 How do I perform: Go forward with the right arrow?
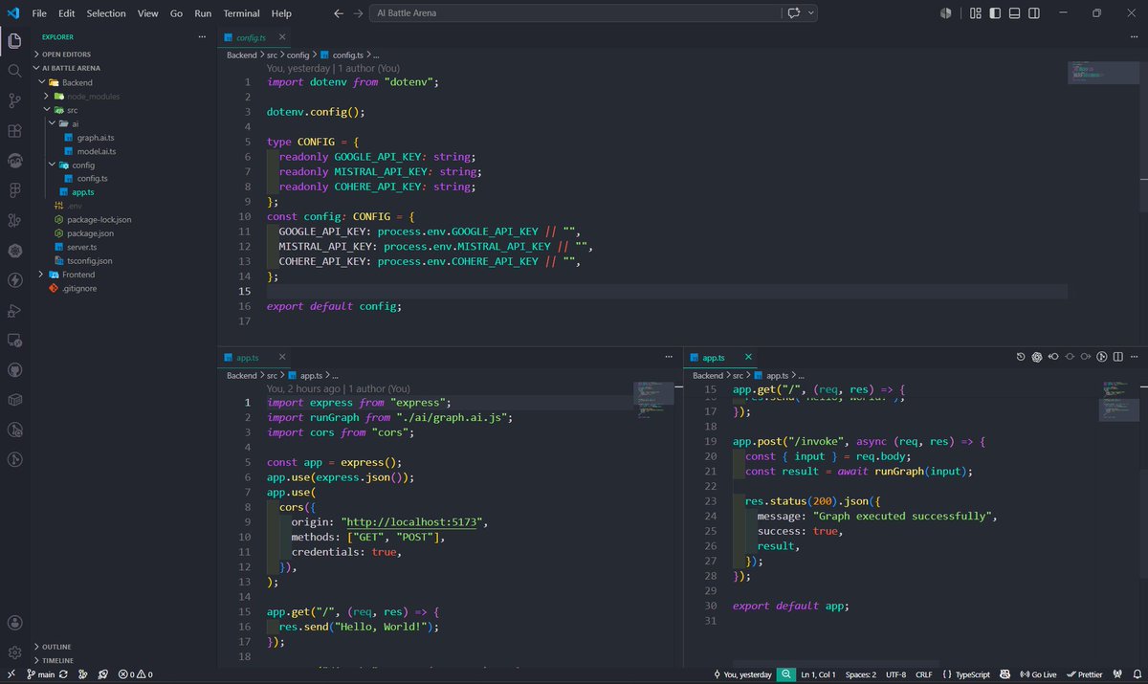358,13
